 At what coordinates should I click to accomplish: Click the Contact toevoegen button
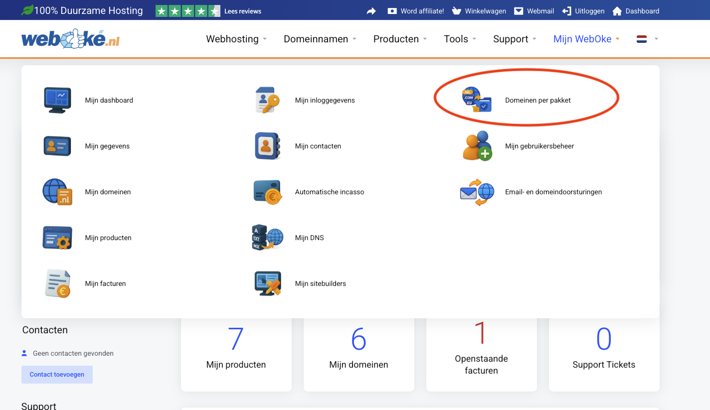pyautogui.click(x=57, y=375)
